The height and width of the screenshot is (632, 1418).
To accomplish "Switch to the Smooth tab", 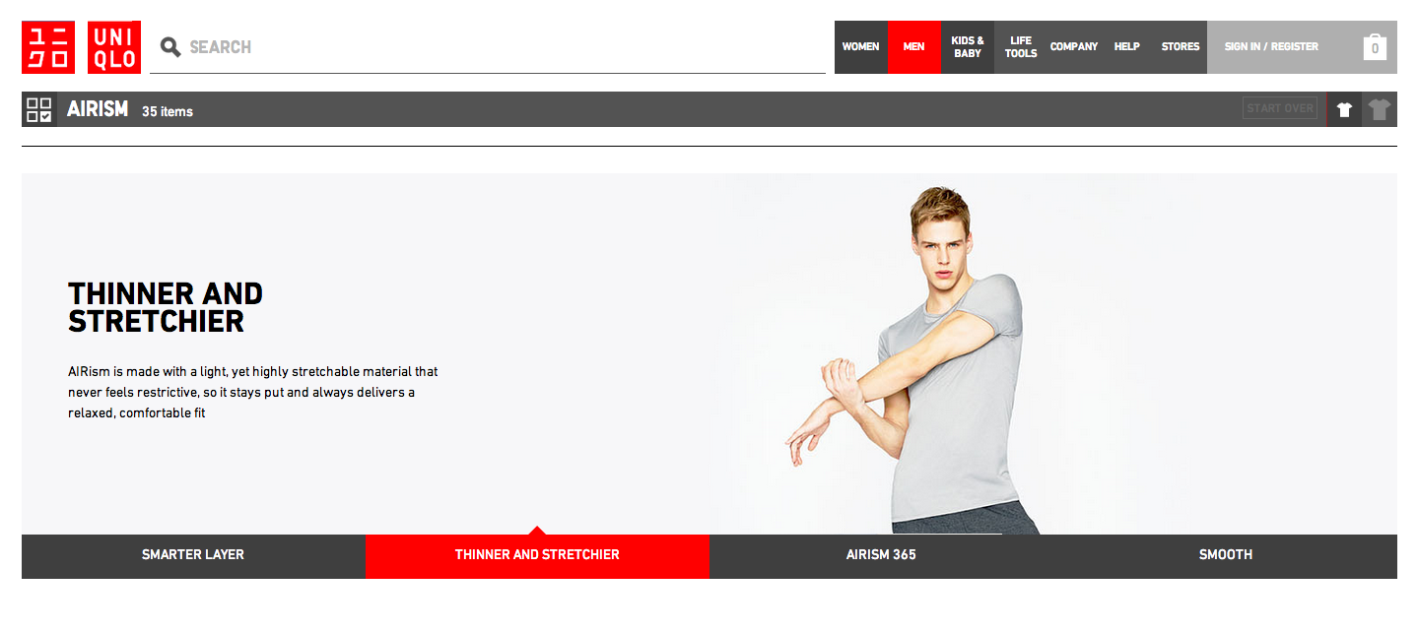I will (1225, 555).
